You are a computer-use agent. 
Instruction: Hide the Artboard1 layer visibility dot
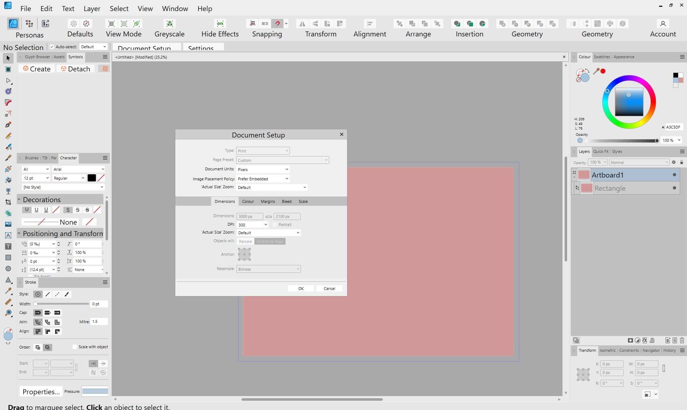[x=674, y=175]
